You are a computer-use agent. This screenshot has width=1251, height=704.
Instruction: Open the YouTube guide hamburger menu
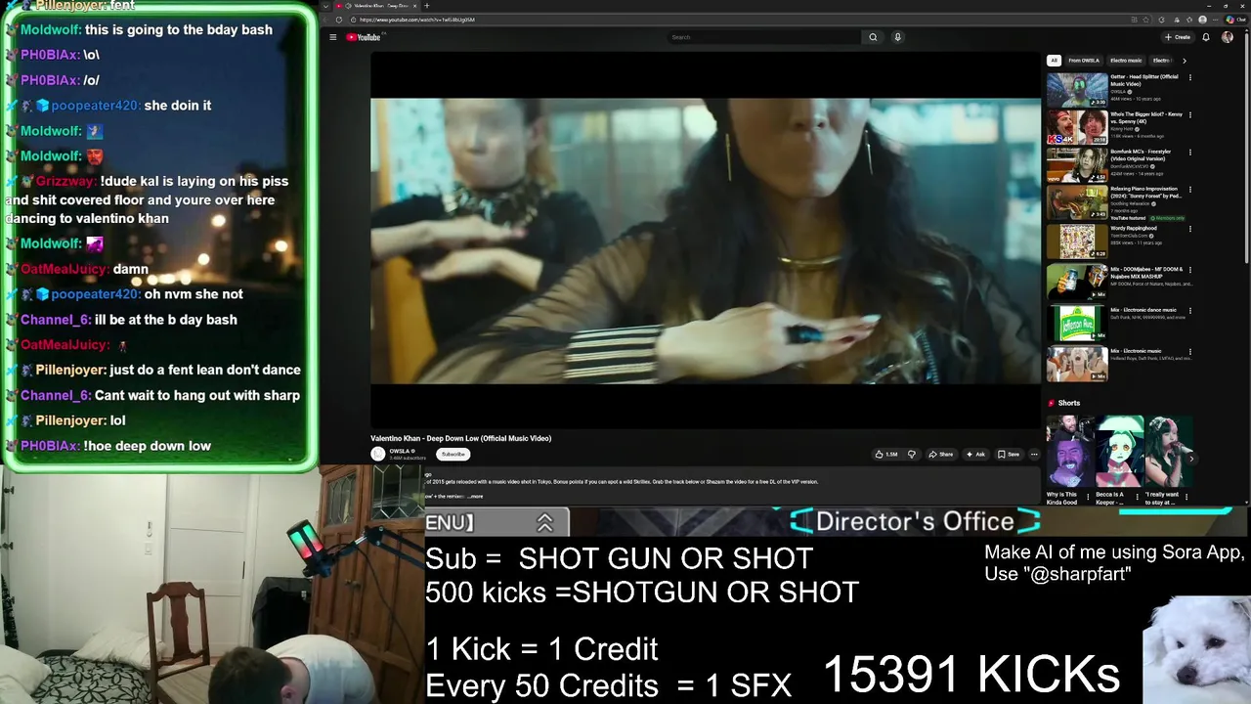[332, 37]
